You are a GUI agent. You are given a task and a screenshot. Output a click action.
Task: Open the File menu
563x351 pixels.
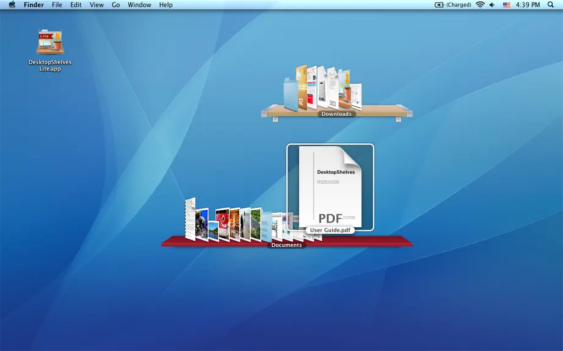pyautogui.click(x=57, y=5)
